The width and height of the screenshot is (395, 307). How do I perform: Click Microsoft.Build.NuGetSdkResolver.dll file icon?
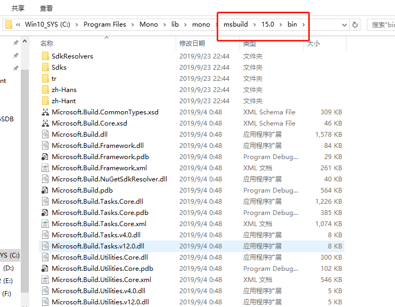45,179
